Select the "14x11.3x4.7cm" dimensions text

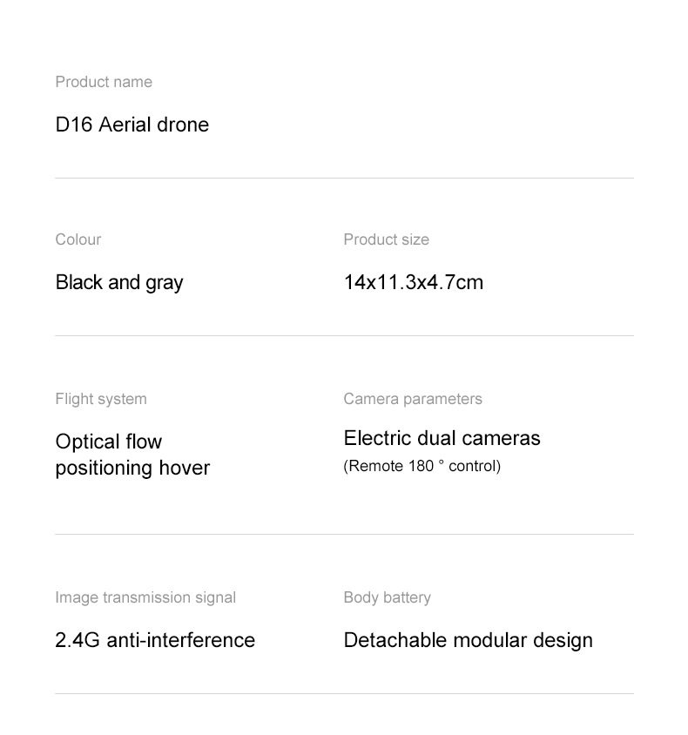tap(413, 282)
